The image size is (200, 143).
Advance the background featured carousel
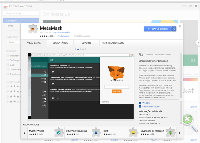point(198,43)
